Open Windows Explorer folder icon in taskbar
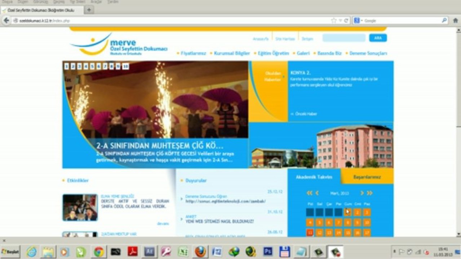Screen dimensions: 461x259 pyautogui.click(x=48, y=252)
